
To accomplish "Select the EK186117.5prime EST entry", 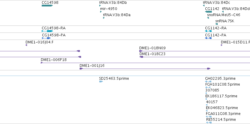I will click(221, 96).
